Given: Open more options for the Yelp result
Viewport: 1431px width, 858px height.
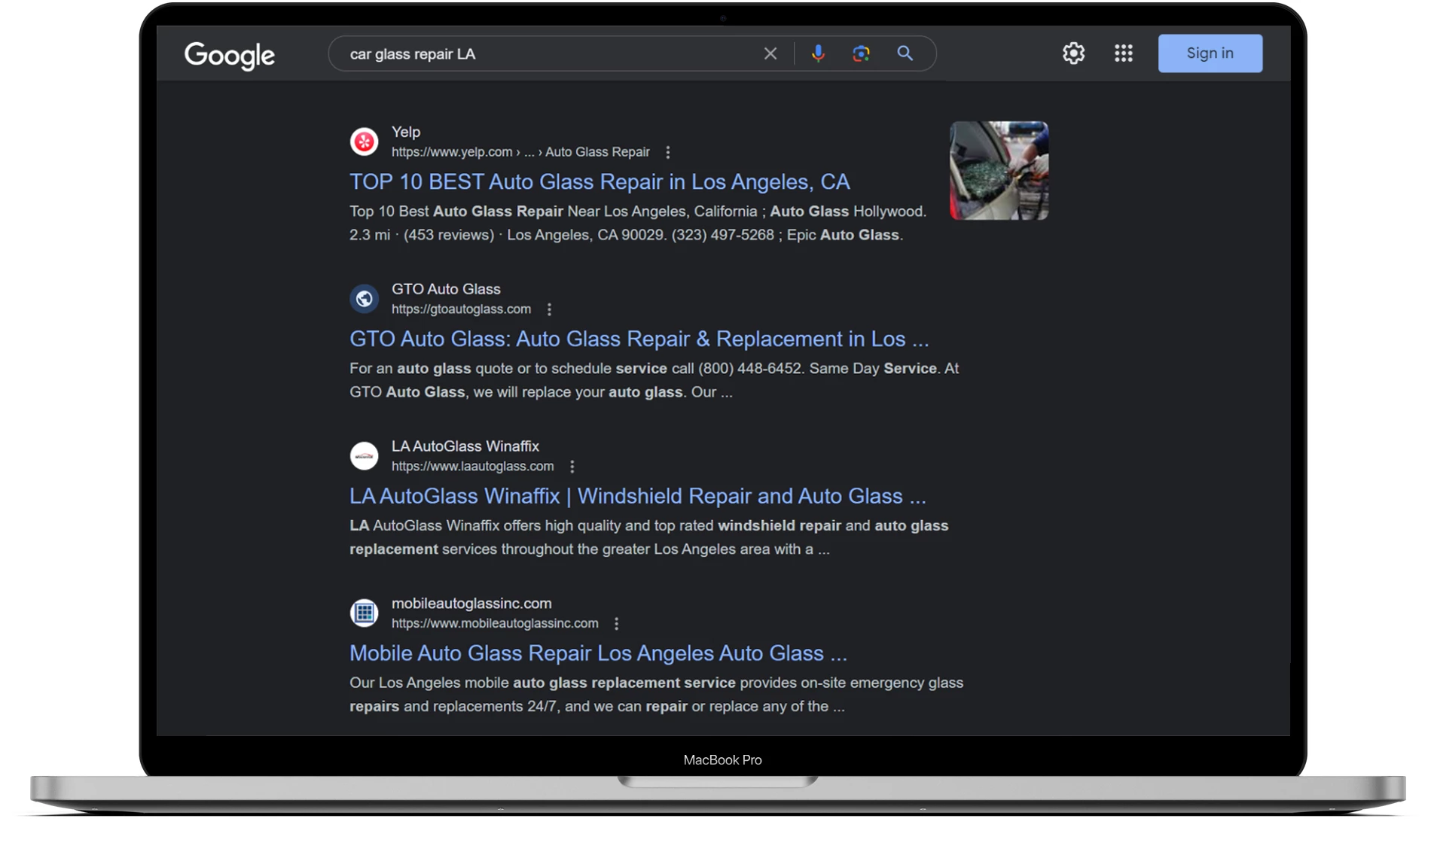Looking at the screenshot, I should [x=668, y=152].
